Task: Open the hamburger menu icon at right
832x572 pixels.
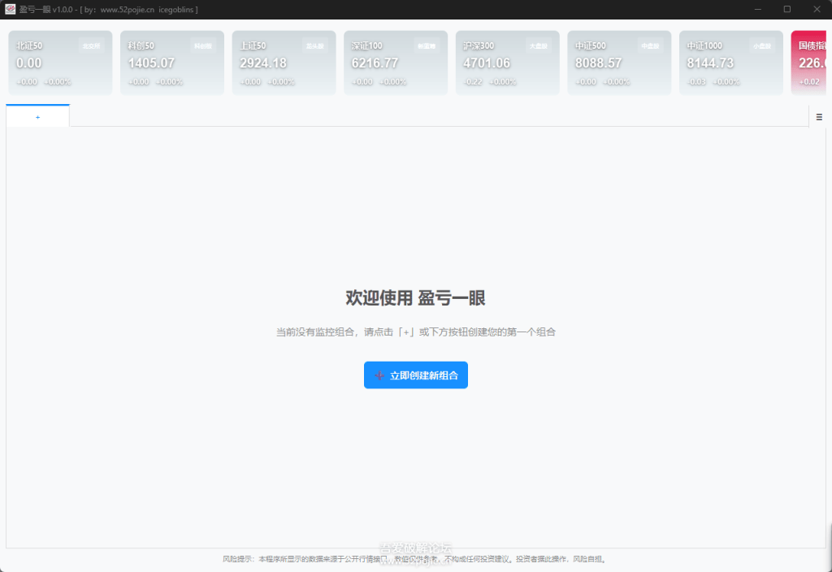Action: click(819, 117)
